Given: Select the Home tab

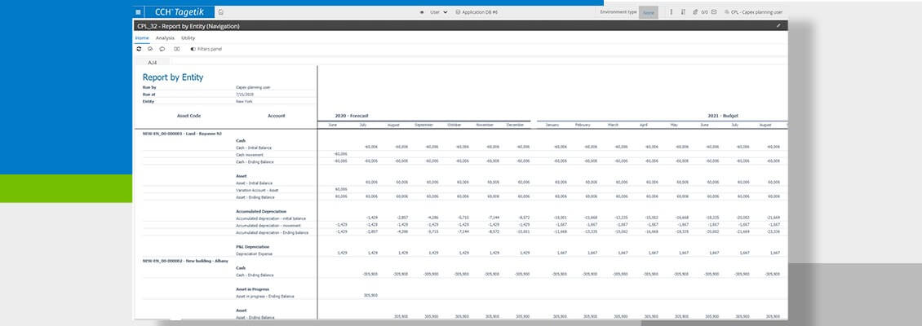Looking at the screenshot, I should [x=142, y=37].
